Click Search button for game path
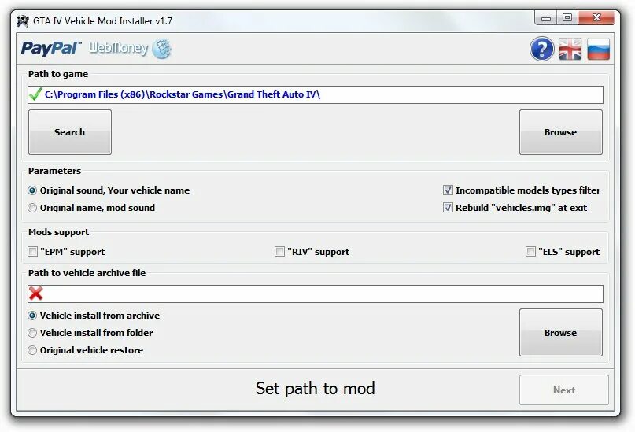The image size is (635, 432). tap(70, 132)
